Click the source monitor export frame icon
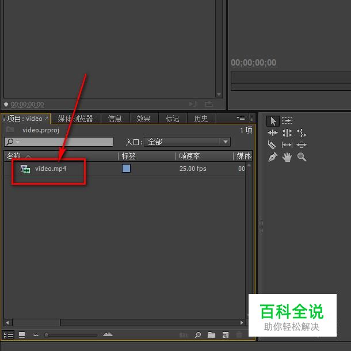The height and width of the screenshot is (351, 351). (x=209, y=104)
